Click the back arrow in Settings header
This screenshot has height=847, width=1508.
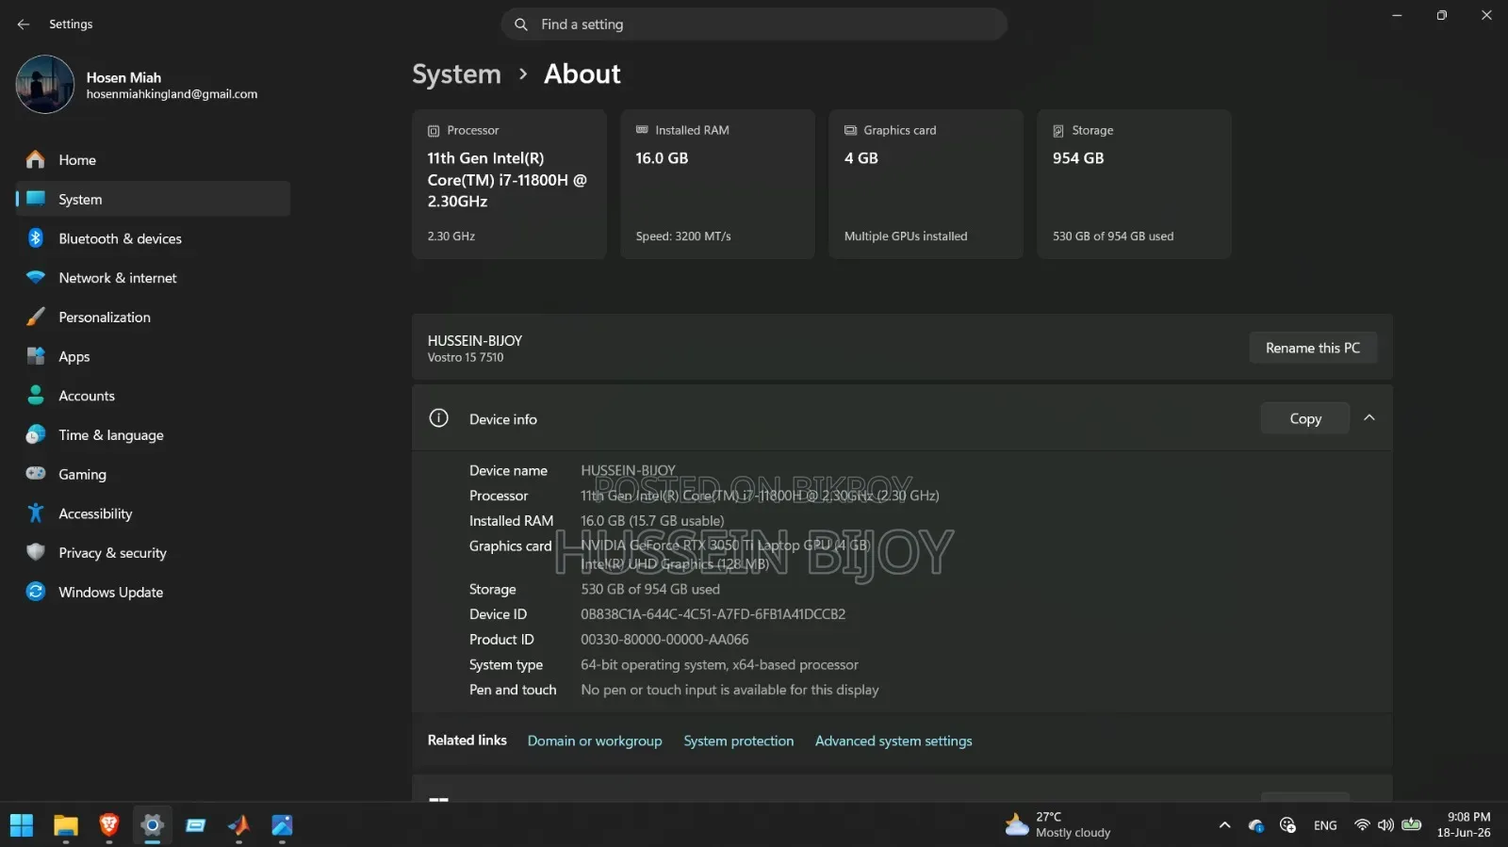tap(24, 24)
